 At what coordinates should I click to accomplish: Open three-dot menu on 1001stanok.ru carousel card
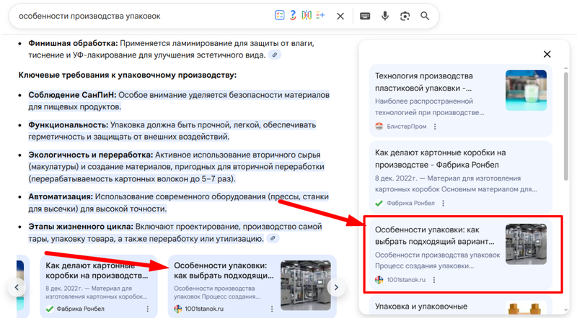[x=272, y=309]
